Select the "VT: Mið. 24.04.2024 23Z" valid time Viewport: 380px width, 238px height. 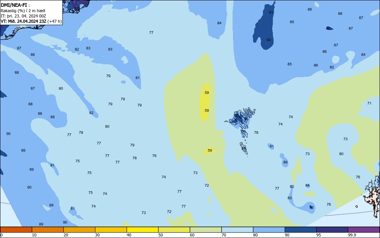(x=23, y=21)
